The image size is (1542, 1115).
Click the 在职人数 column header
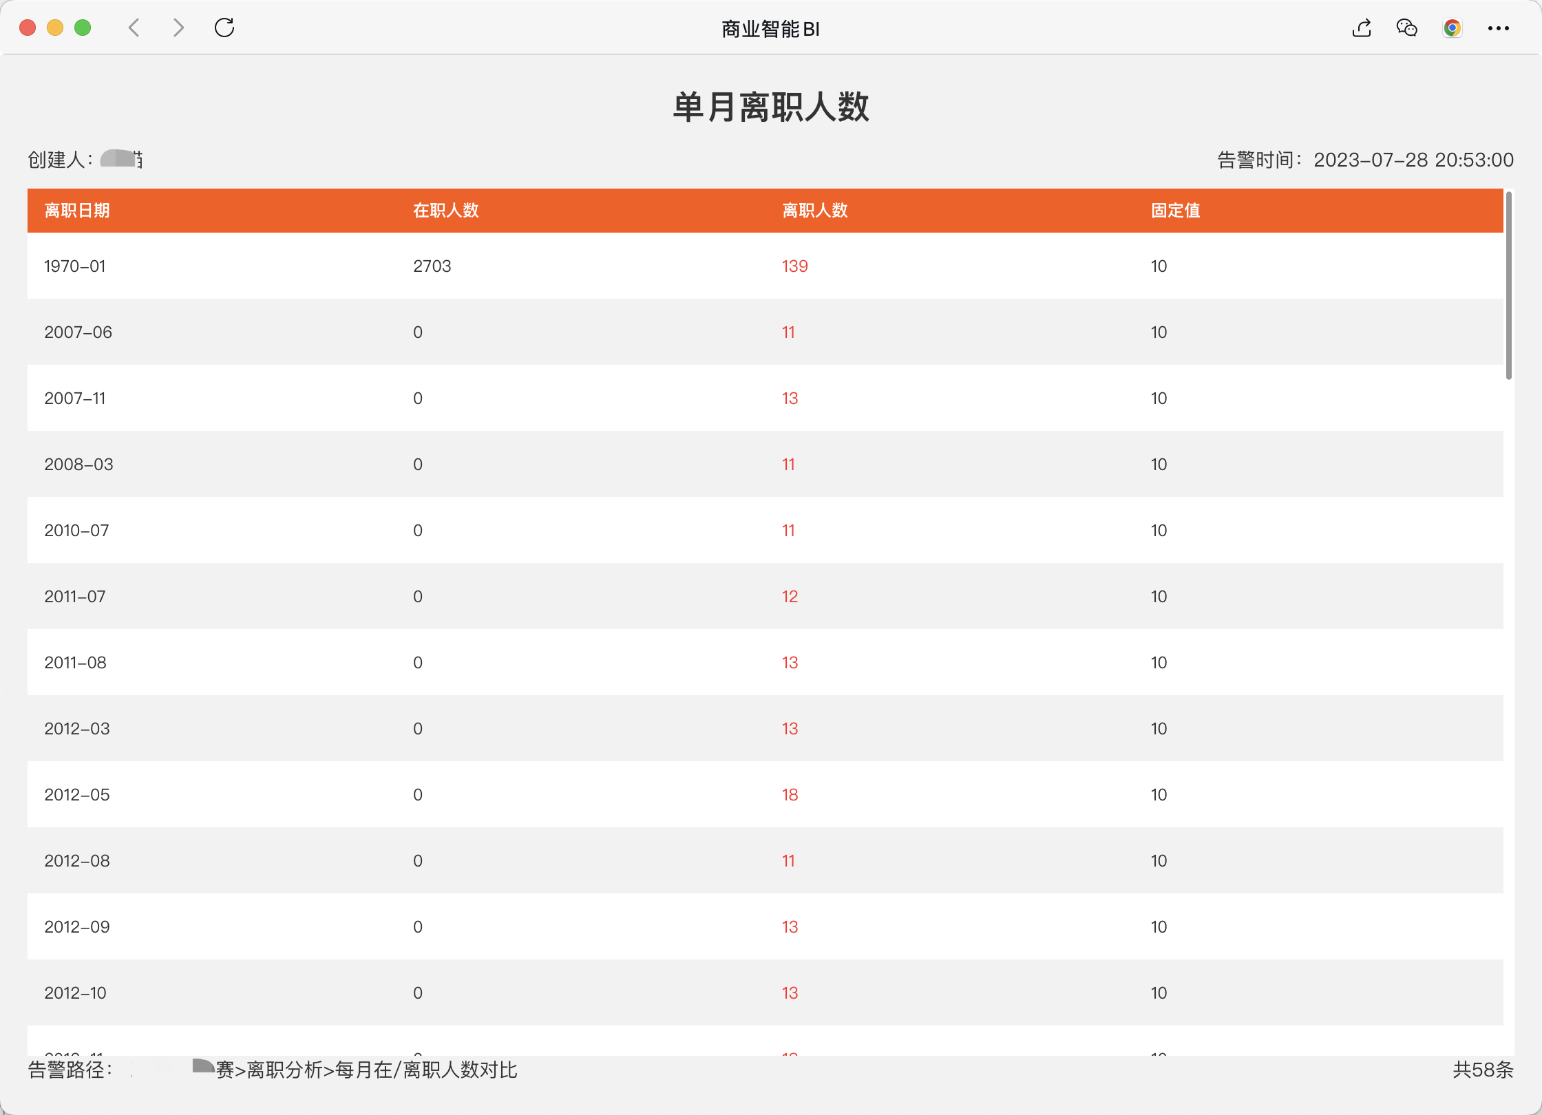[x=445, y=211]
